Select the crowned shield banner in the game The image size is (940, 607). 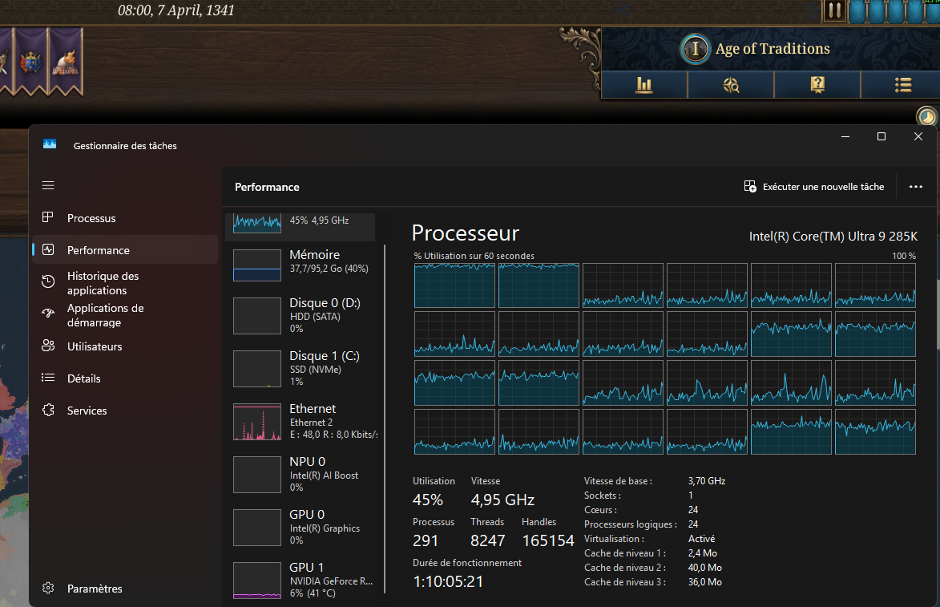(31, 62)
